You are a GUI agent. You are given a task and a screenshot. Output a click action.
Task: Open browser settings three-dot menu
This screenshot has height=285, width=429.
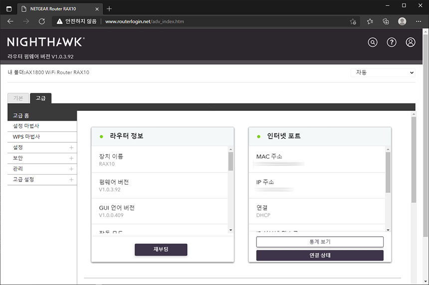click(x=419, y=21)
